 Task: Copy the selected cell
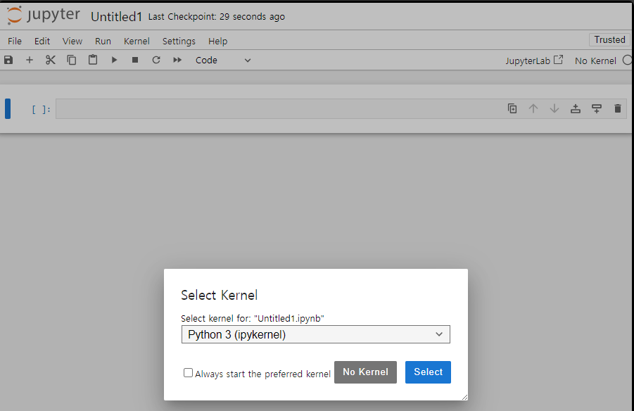[x=72, y=61]
